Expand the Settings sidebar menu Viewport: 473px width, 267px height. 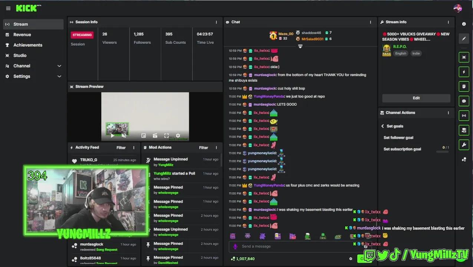coord(59,76)
